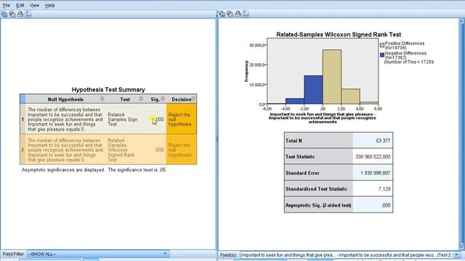Click the Sig. value in row 2
The width and height of the screenshot is (465, 261).
pos(159,150)
